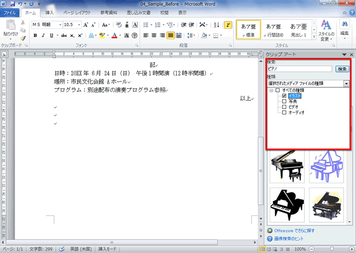Apply character border icon
This screenshot has height=253, width=356.
[135, 25]
